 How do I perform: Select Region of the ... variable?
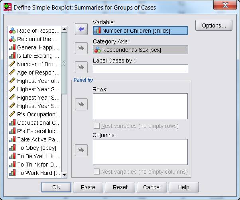click(35, 39)
